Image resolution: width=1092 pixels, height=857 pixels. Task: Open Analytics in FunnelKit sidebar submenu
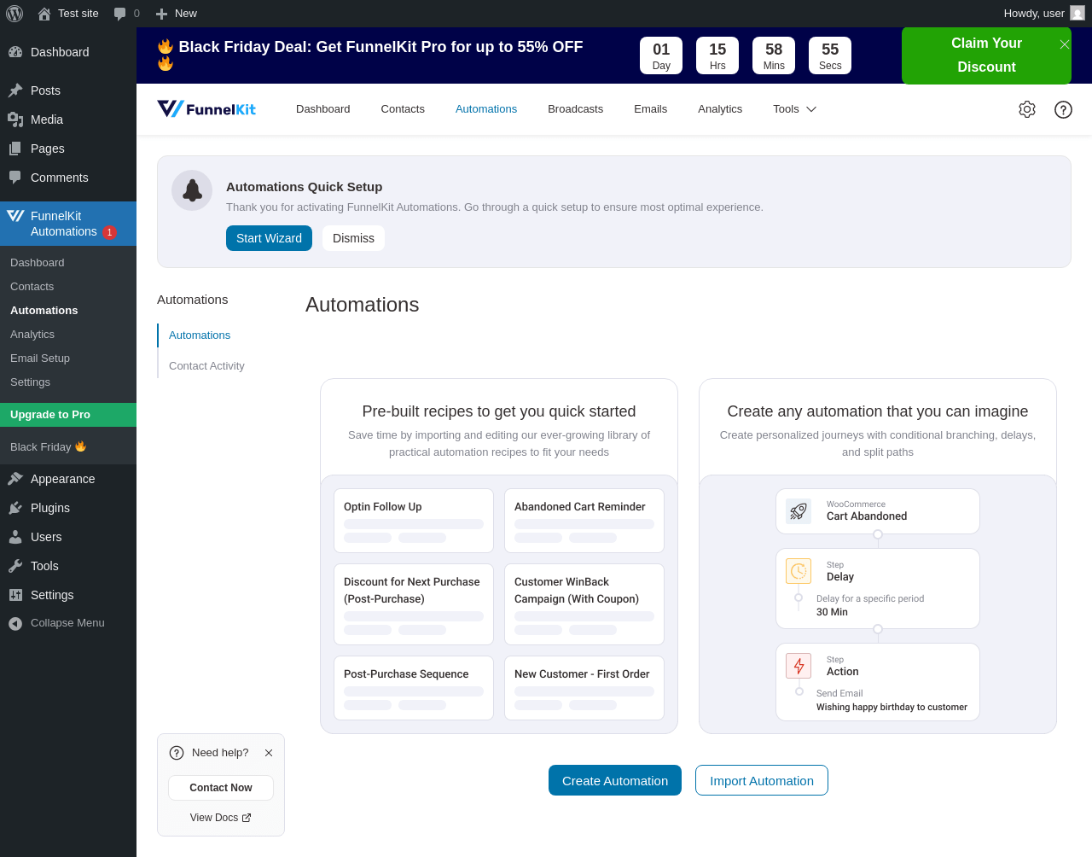pyautogui.click(x=68, y=335)
